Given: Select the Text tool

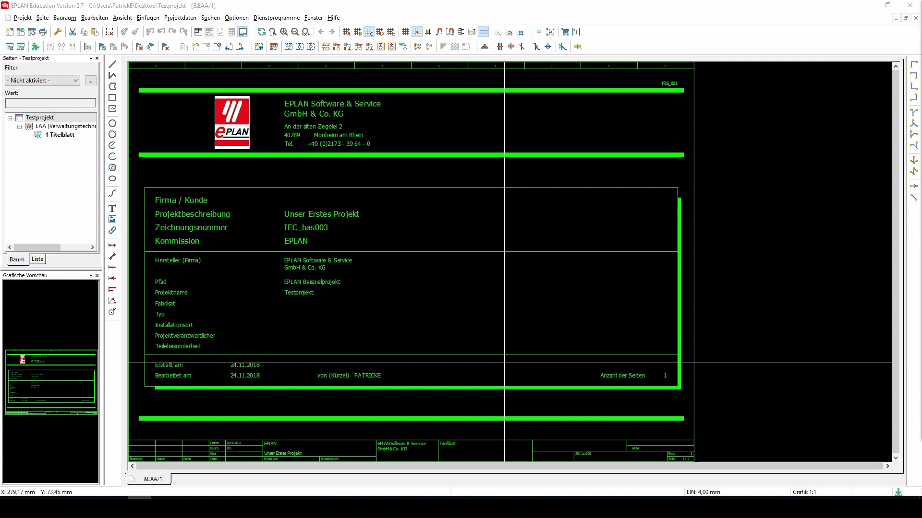Looking at the screenshot, I should [x=112, y=209].
